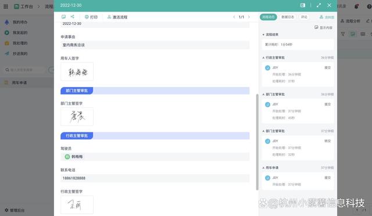The height and width of the screenshot is (216, 372).
Task: Open 我处理的 in the sidebar
Action: point(20,43)
